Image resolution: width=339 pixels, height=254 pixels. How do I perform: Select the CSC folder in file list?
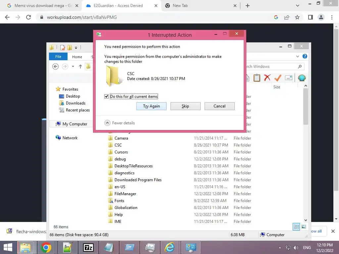tap(179, 145)
